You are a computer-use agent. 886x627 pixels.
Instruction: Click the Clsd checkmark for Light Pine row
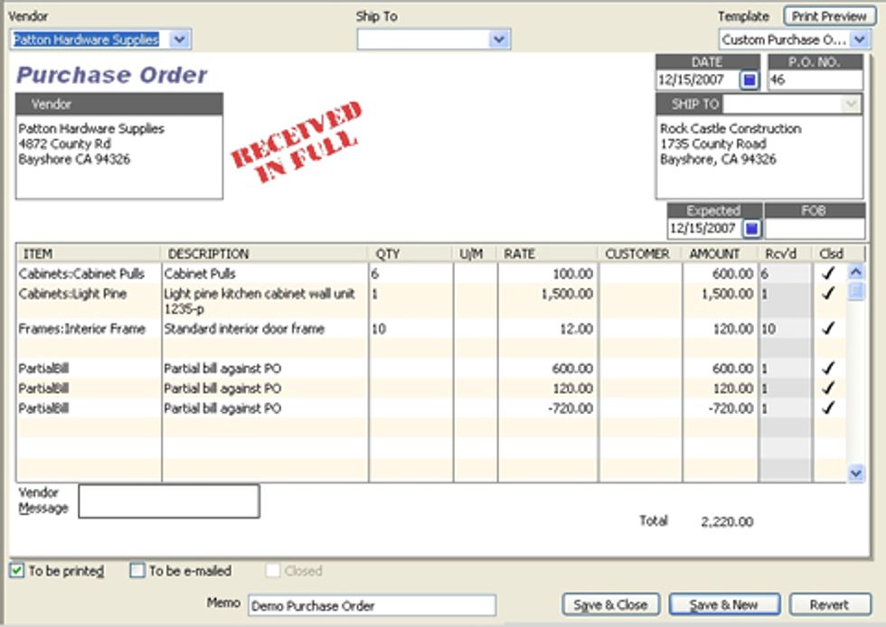tap(829, 294)
